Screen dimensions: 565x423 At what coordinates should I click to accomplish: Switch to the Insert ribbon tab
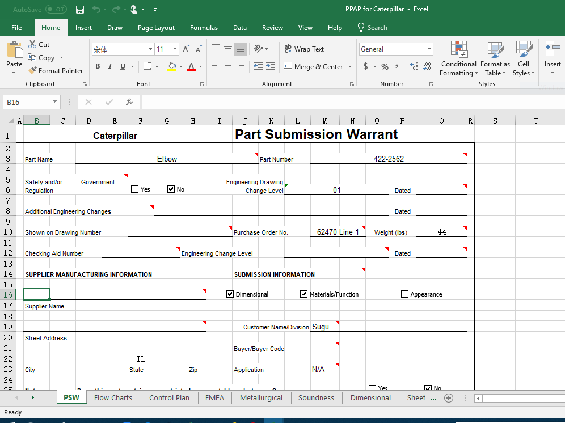click(x=83, y=28)
